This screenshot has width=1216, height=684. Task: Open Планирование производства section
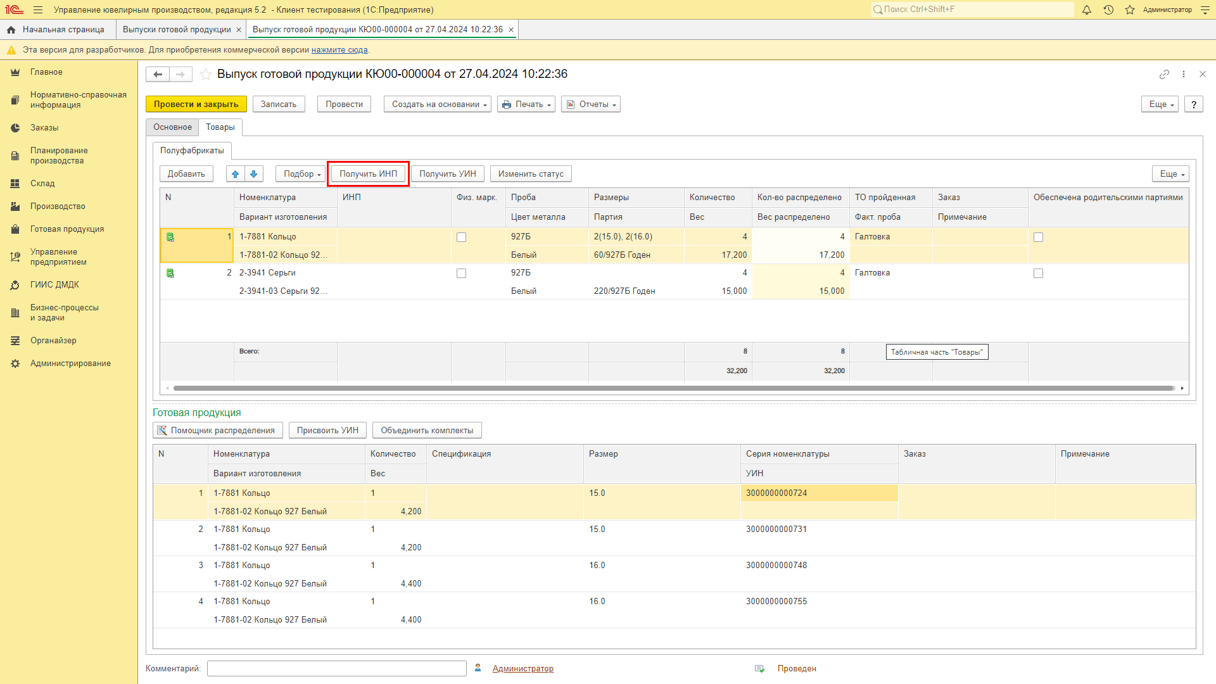click(59, 156)
